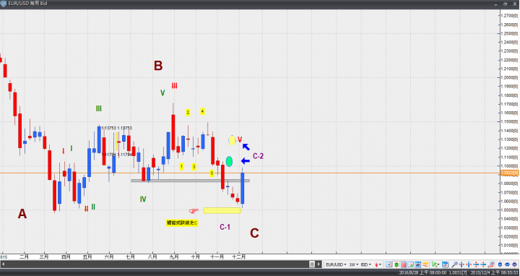
Task: Click the chart template calendar icon
Action: (445, 264)
